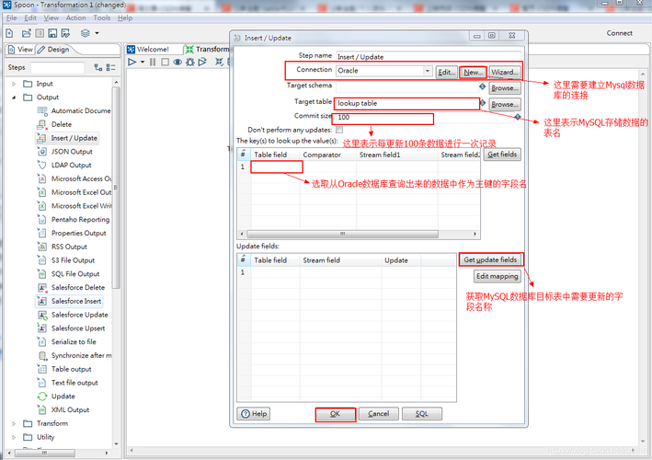This screenshot has height=460, width=652.
Task: Switch to the View tab
Action: click(20, 50)
